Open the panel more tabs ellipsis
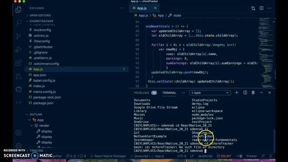Screen dimensions: 288x162 [x=183, y=93]
